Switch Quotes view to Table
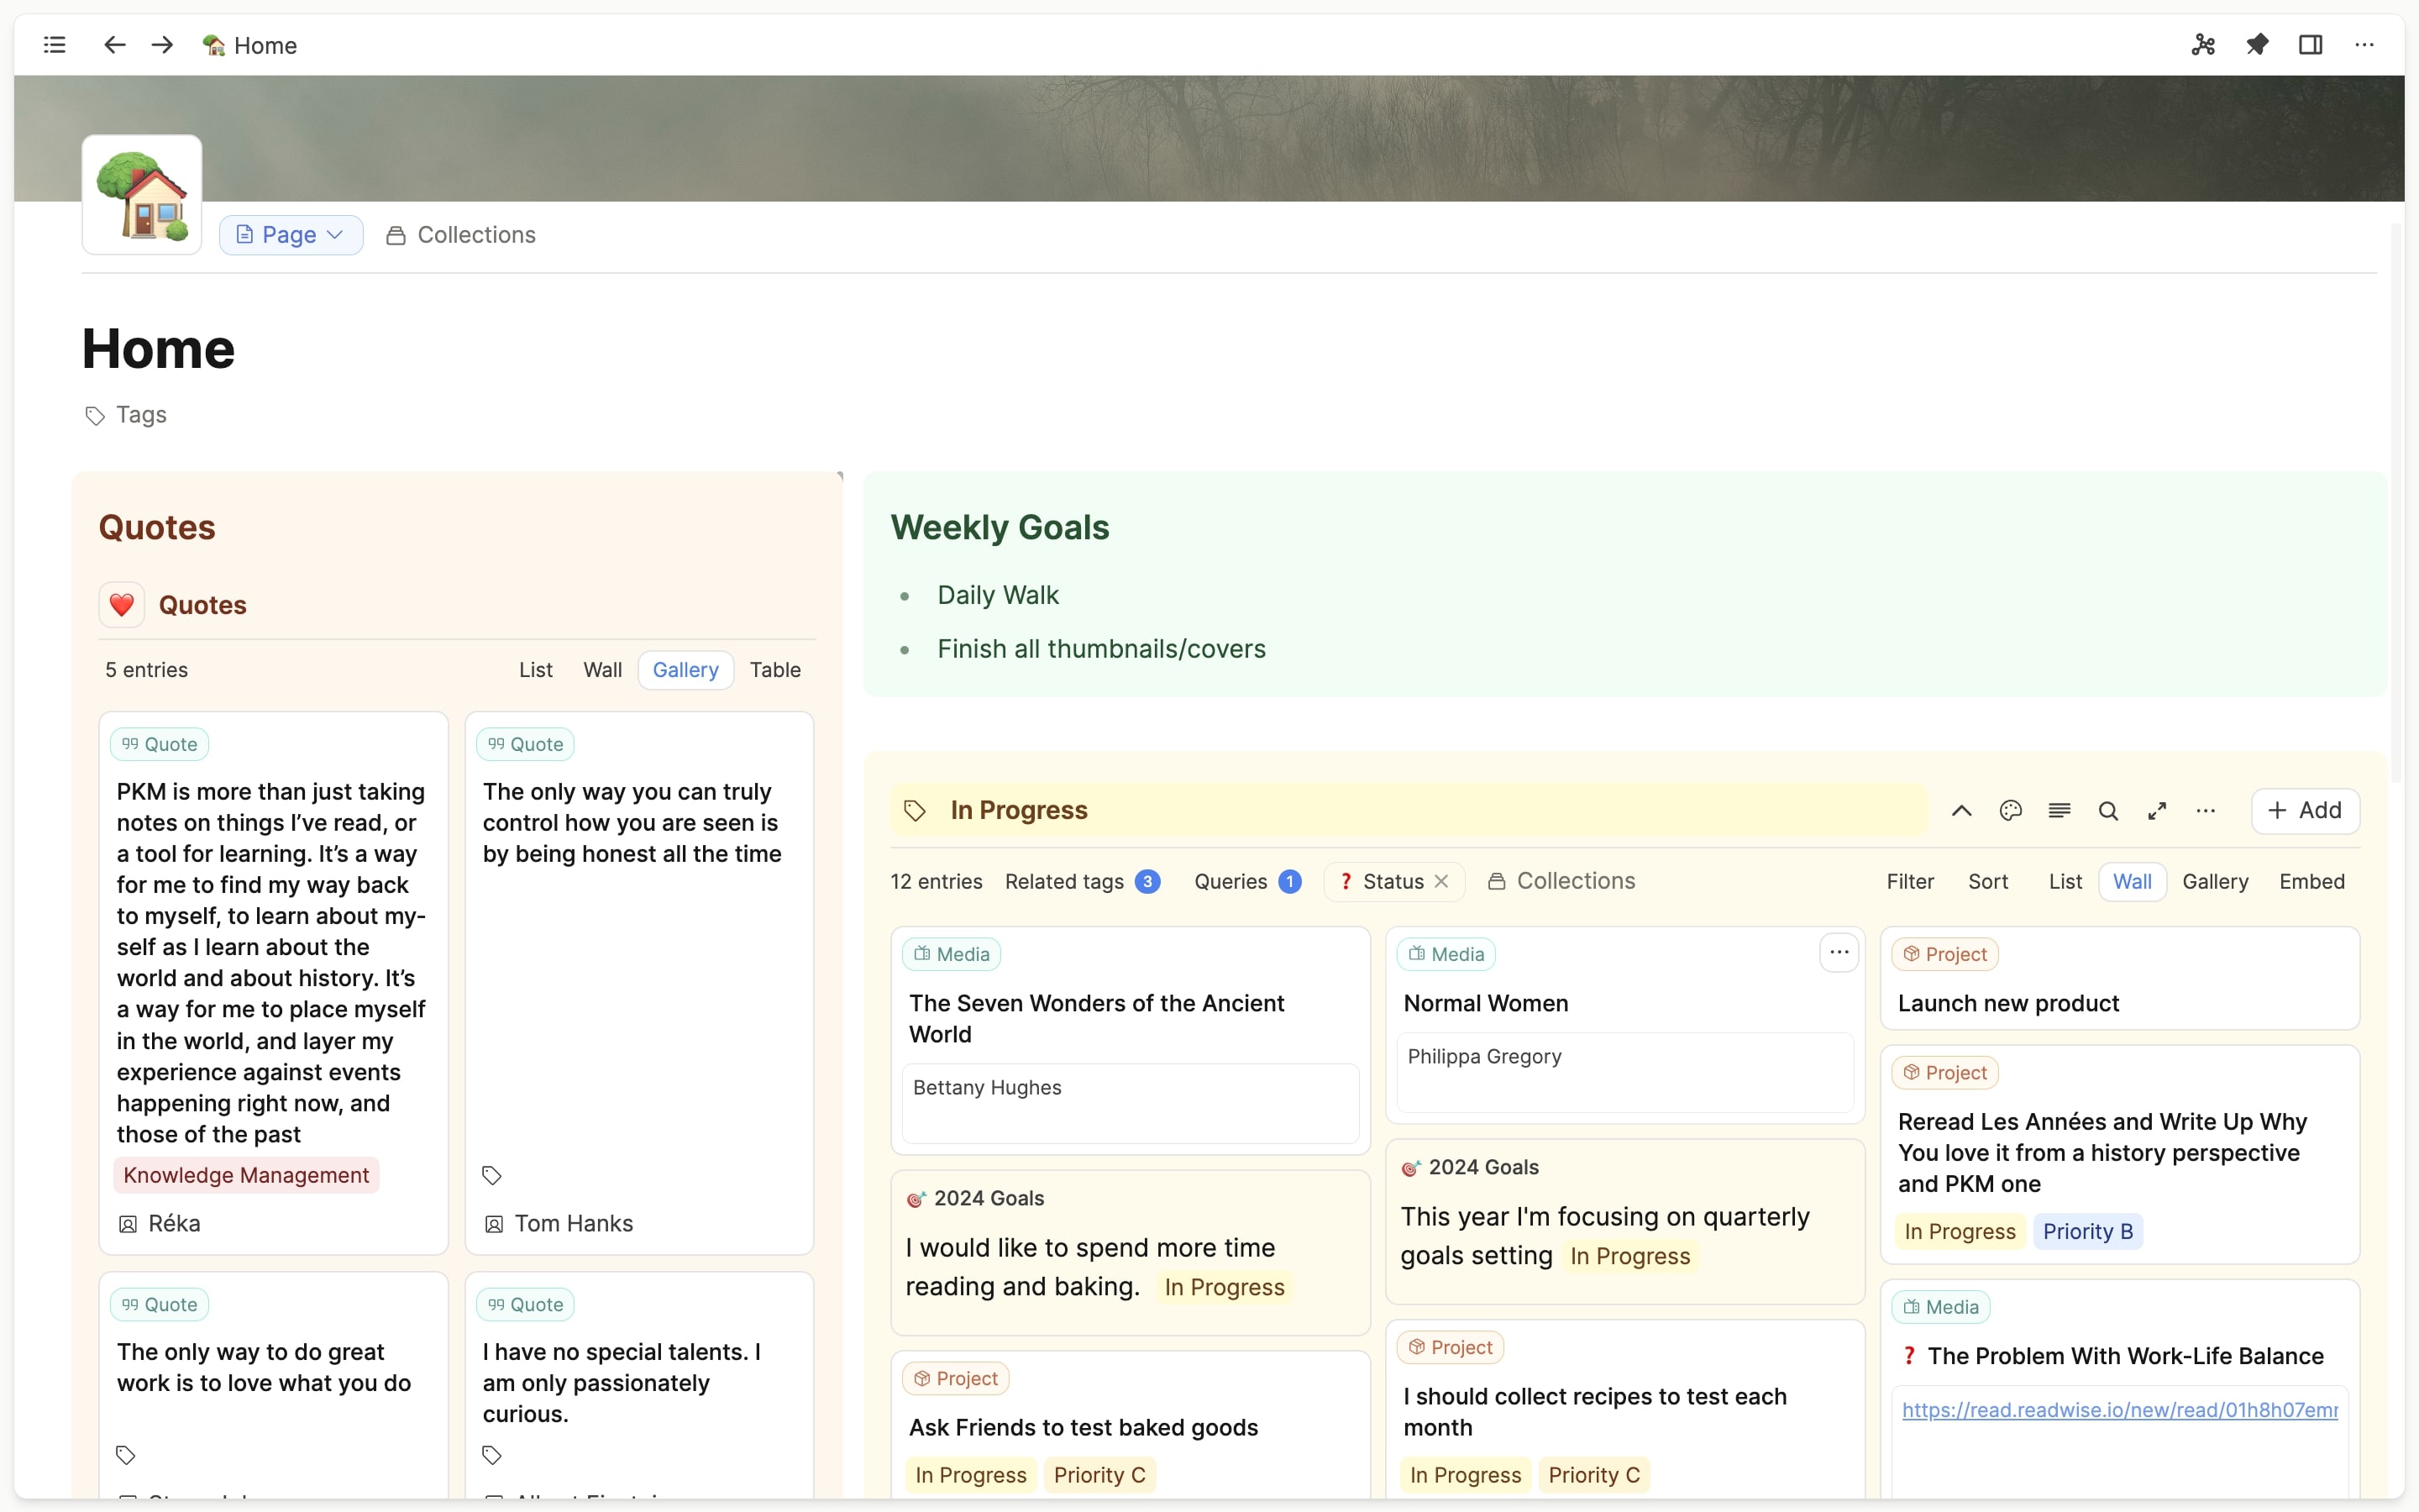Screen dimensions: 2419x1512 pyautogui.click(x=776, y=670)
